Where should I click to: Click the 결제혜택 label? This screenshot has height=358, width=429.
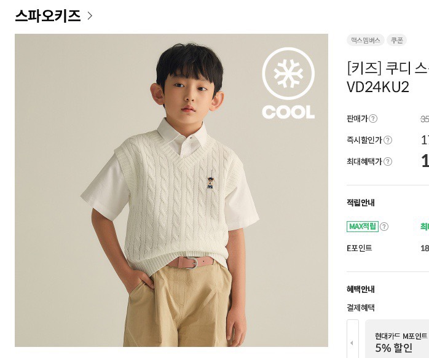click(361, 308)
